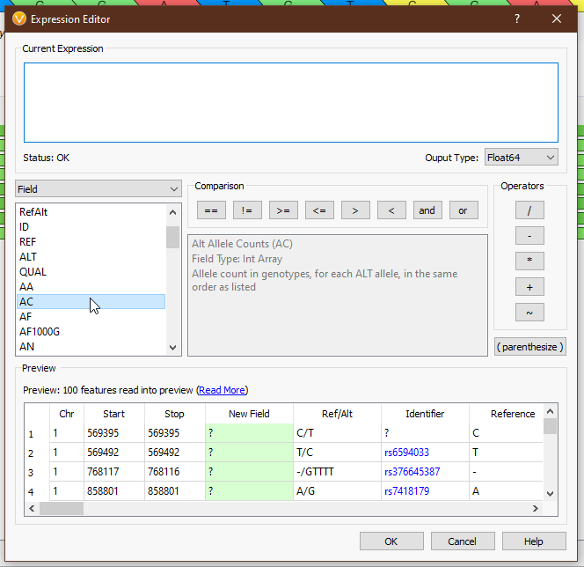
Task: Click the field list scrollbar thumb
Action: [x=172, y=237]
